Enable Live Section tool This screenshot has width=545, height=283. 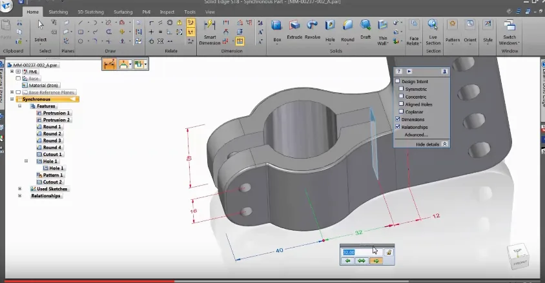[433, 33]
